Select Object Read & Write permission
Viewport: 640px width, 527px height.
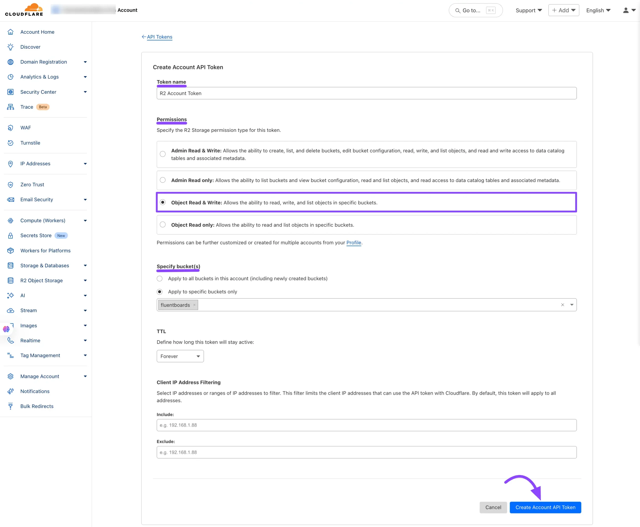pos(163,203)
